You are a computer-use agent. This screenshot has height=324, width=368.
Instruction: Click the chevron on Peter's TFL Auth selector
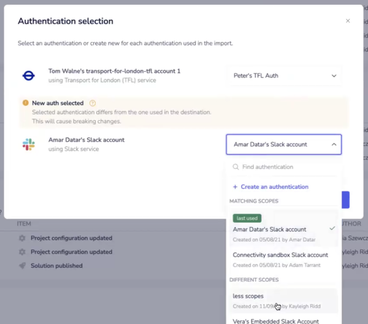pyautogui.click(x=334, y=76)
